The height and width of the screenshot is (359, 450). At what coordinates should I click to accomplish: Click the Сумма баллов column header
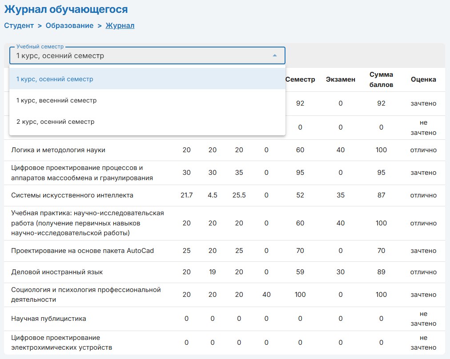pyautogui.click(x=381, y=80)
